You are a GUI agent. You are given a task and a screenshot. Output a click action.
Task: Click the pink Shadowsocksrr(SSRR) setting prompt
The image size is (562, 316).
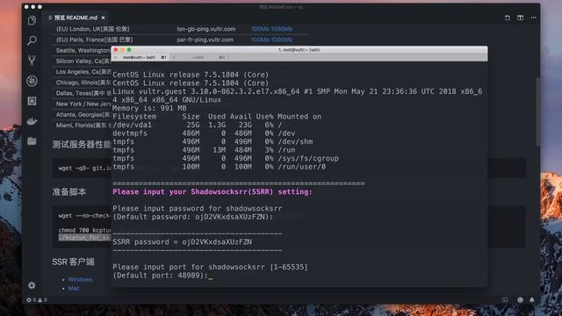pos(213,192)
